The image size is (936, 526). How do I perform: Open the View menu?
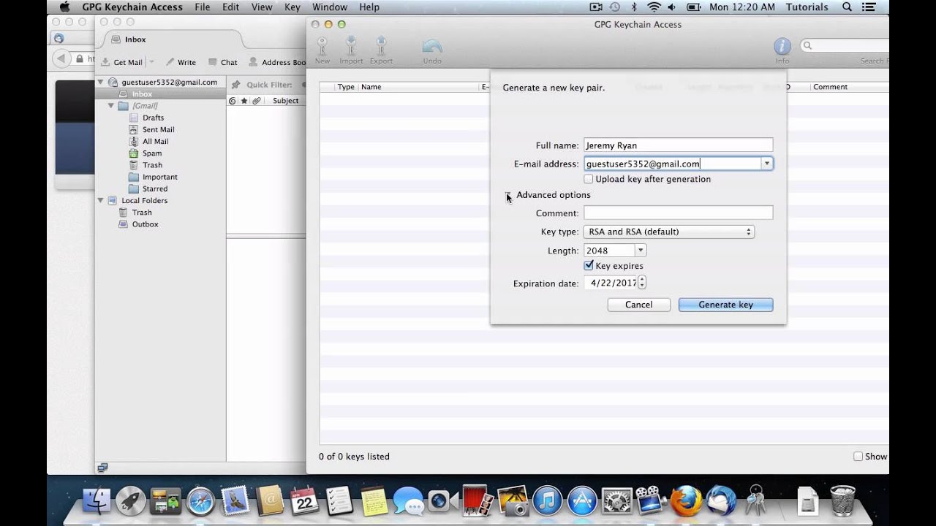(x=262, y=7)
